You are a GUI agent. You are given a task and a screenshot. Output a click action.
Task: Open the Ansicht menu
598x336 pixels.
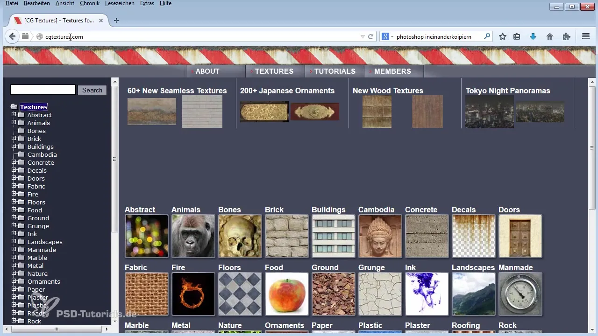click(x=64, y=3)
